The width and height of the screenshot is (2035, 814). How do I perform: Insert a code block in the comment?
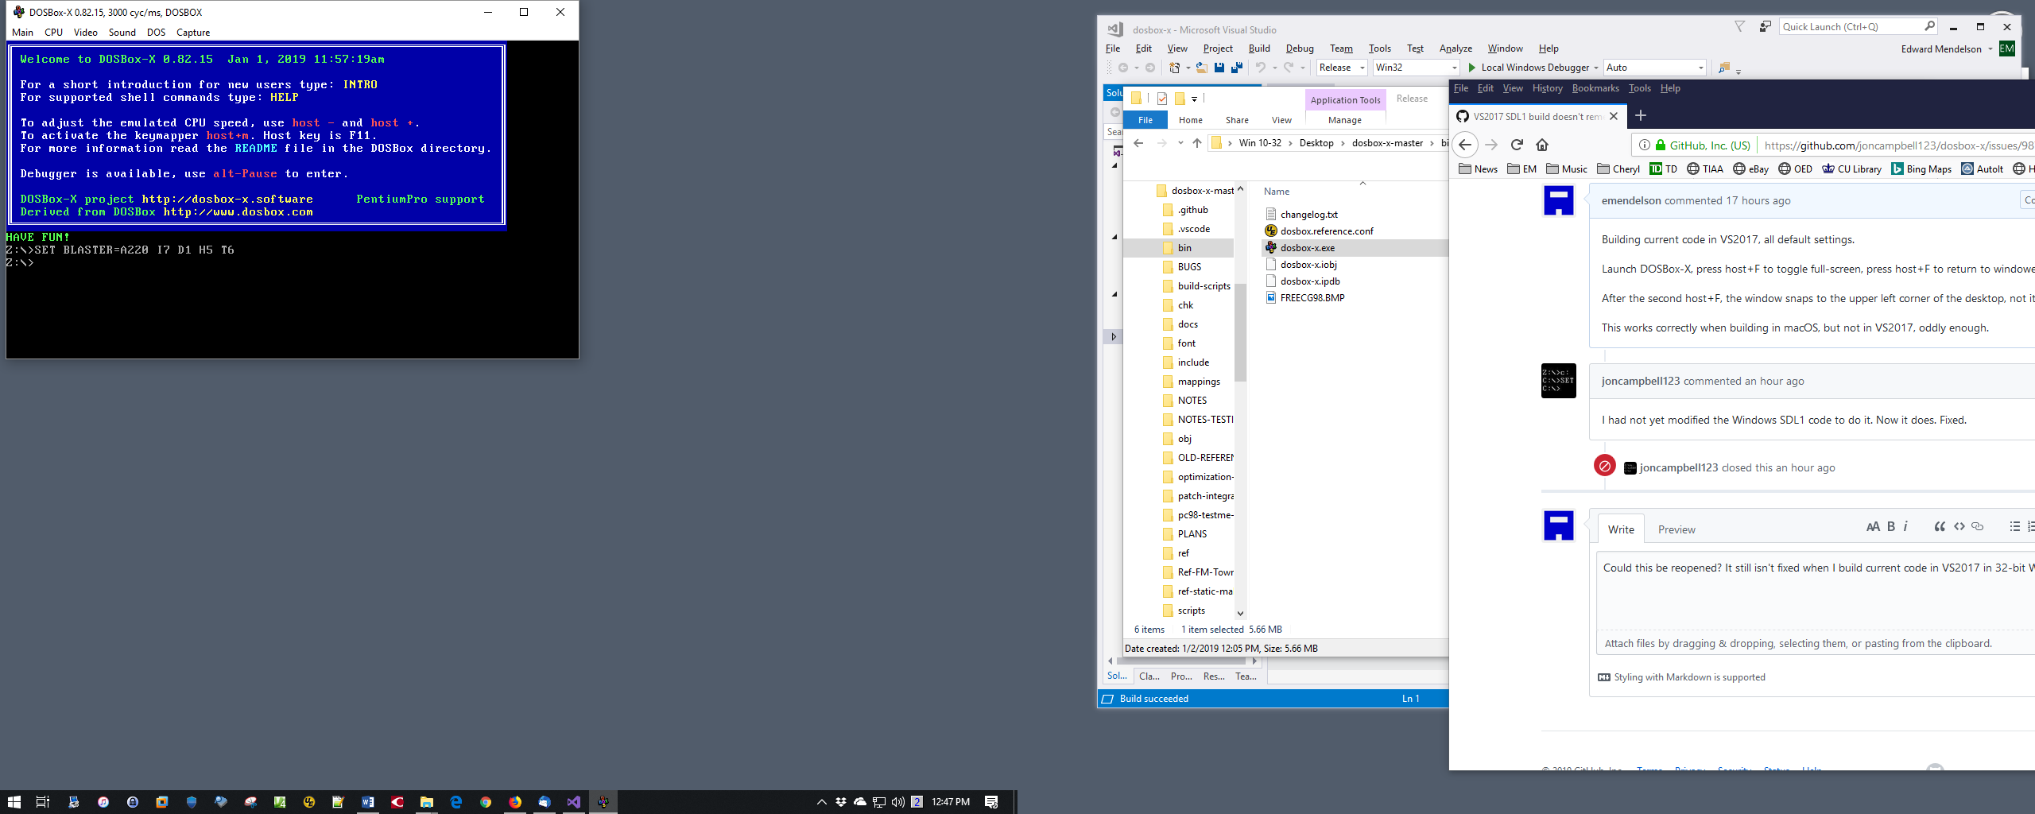pyautogui.click(x=1959, y=526)
